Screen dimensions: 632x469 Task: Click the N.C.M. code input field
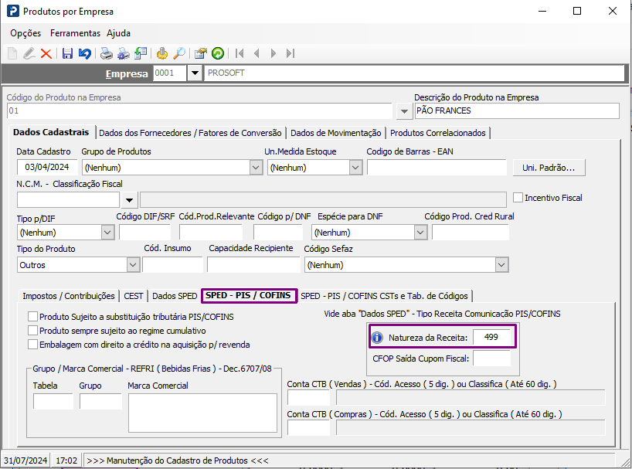69,200
